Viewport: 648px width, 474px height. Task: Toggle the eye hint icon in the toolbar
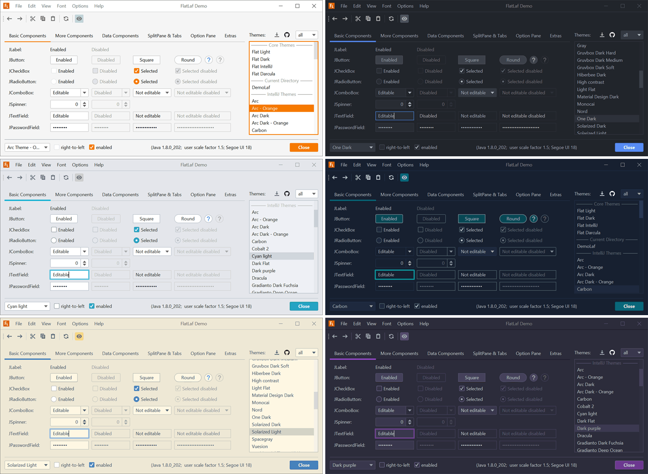click(x=79, y=19)
